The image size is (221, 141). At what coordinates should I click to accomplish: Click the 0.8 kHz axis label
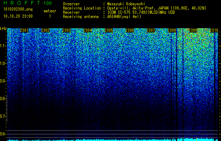[2, 99]
